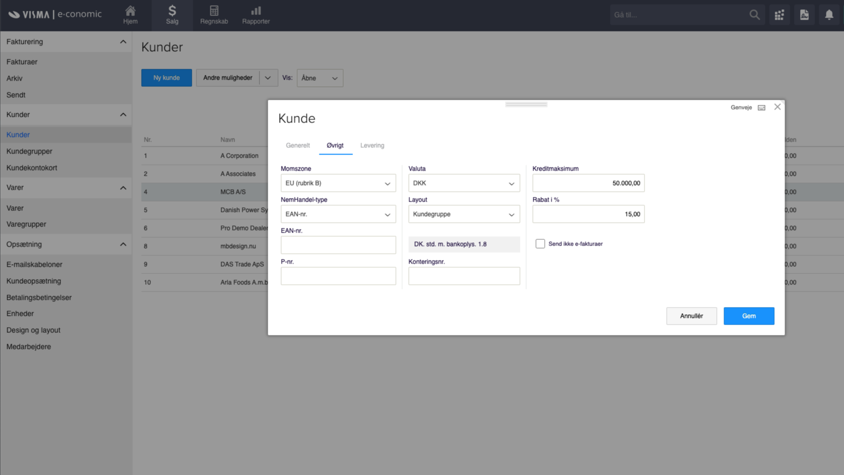Open the Momszone dropdown

[338, 183]
